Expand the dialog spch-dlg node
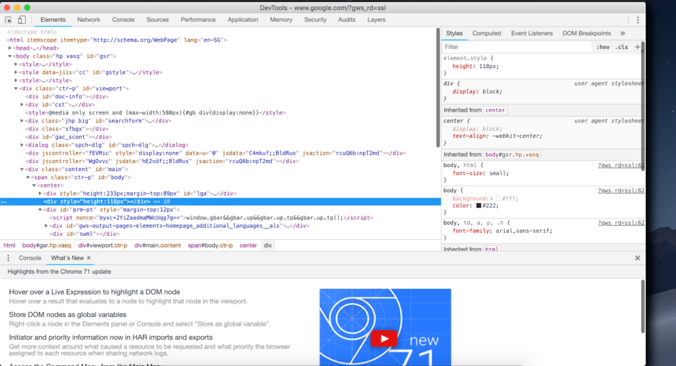676x366 pixels. click(x=22, y=145)
